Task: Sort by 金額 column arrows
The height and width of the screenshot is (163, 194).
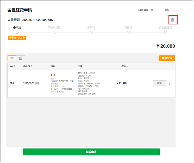Action: 127,67
